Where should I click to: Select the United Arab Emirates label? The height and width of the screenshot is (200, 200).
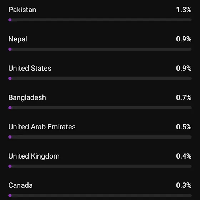click(x=42, y=127)
